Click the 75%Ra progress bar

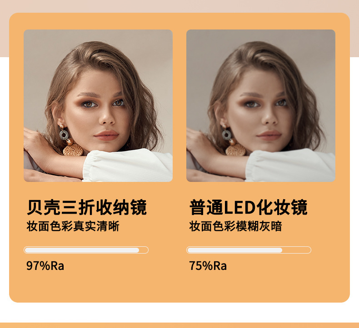pos(249,250)
